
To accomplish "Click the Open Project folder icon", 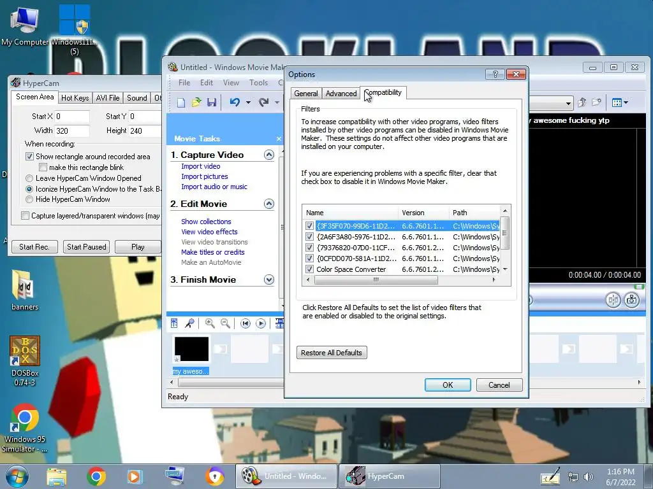I will tap(196, 103).
